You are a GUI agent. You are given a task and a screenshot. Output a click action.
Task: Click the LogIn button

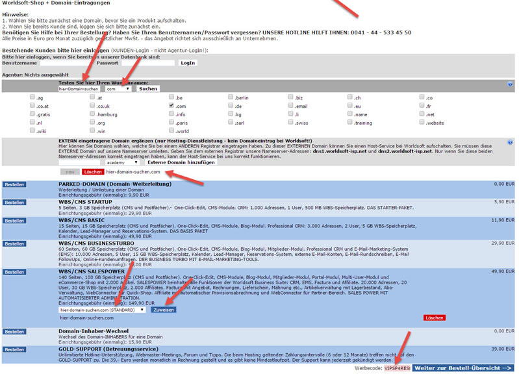(x=188, y=63)
